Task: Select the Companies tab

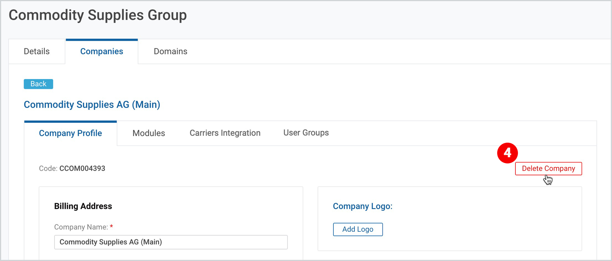Action: 102,51
